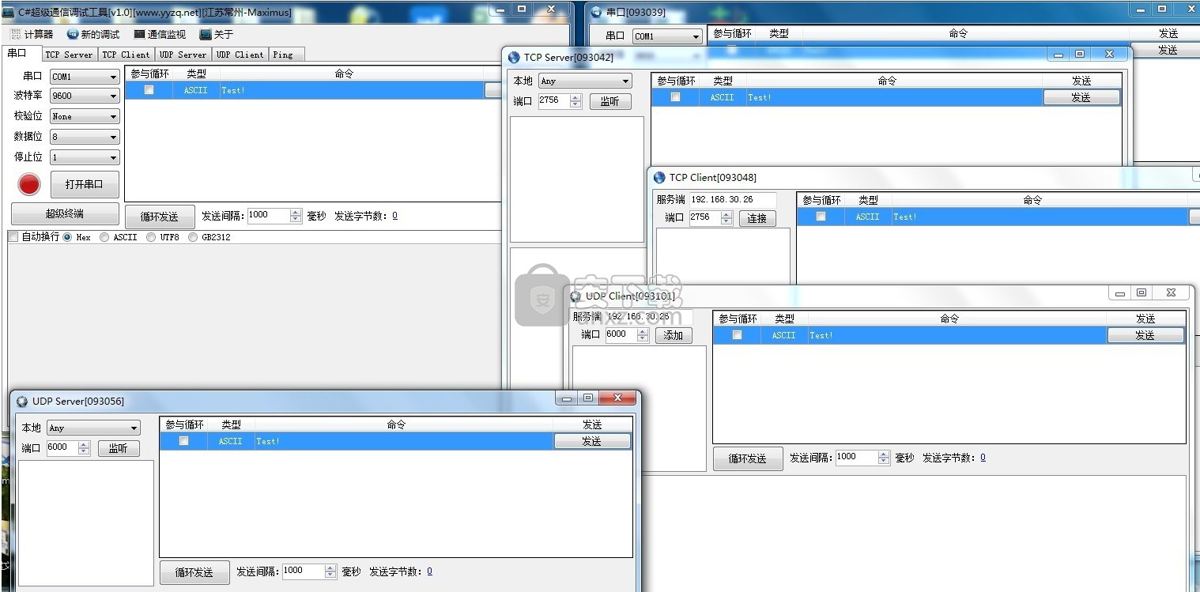Click 发送字节数 0 link in main window
1200x592 pixels.
pyautogui.click(x=394, y=216)
